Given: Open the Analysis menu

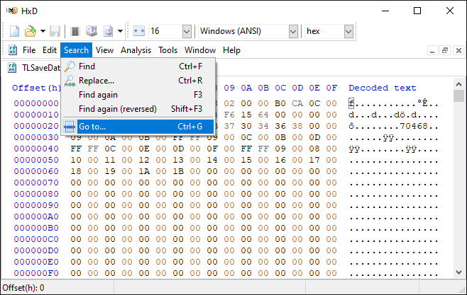Looking at the screenshot, I should (x=136, y=50).
